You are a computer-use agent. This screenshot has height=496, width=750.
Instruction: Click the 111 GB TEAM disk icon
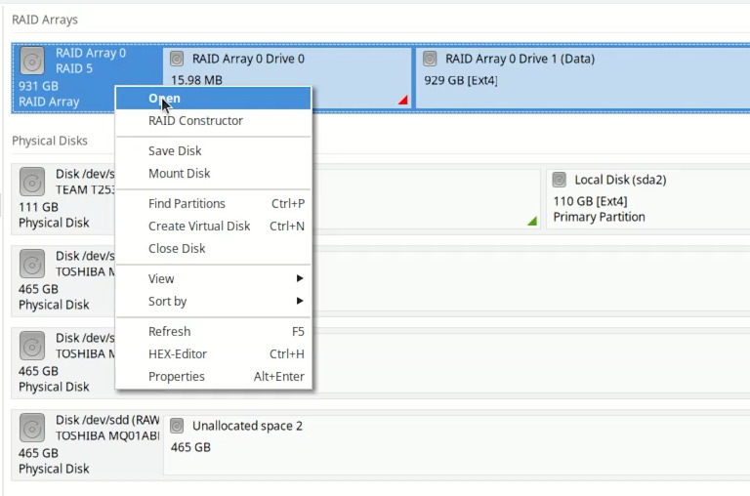point(32,182)
